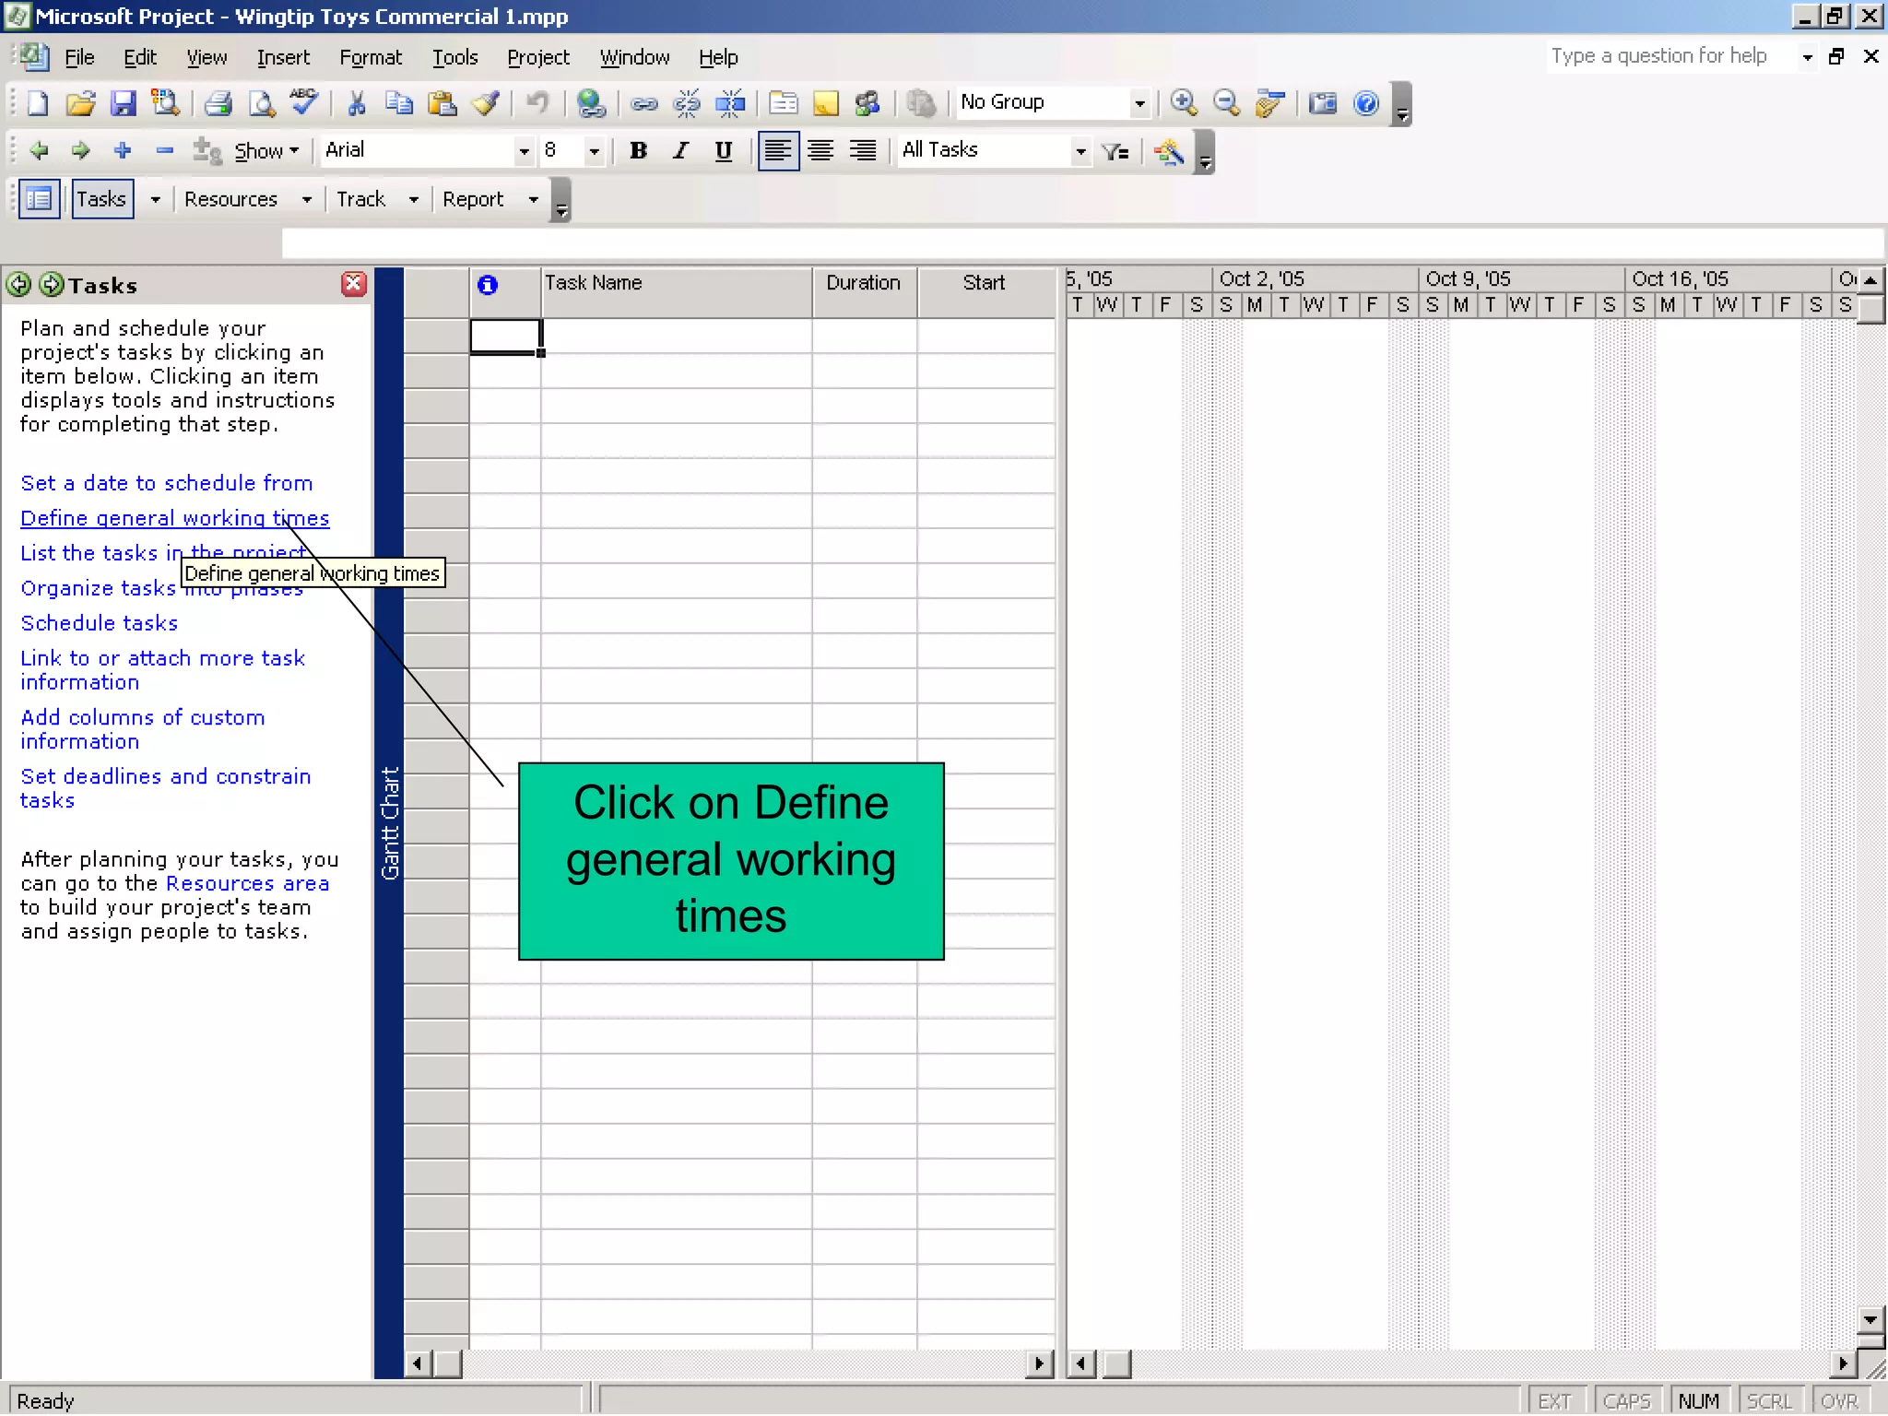Viewport: 1888px width, 1416px height.
Task: Expand the Tasks guide dropdown arrow
Action: [155, 200]
